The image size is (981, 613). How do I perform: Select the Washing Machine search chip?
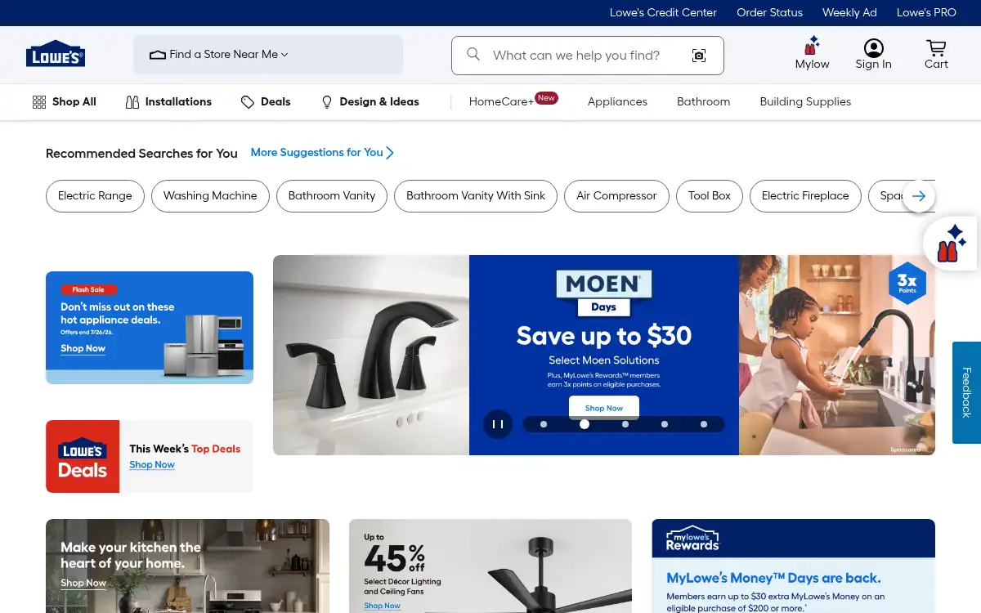210,196
